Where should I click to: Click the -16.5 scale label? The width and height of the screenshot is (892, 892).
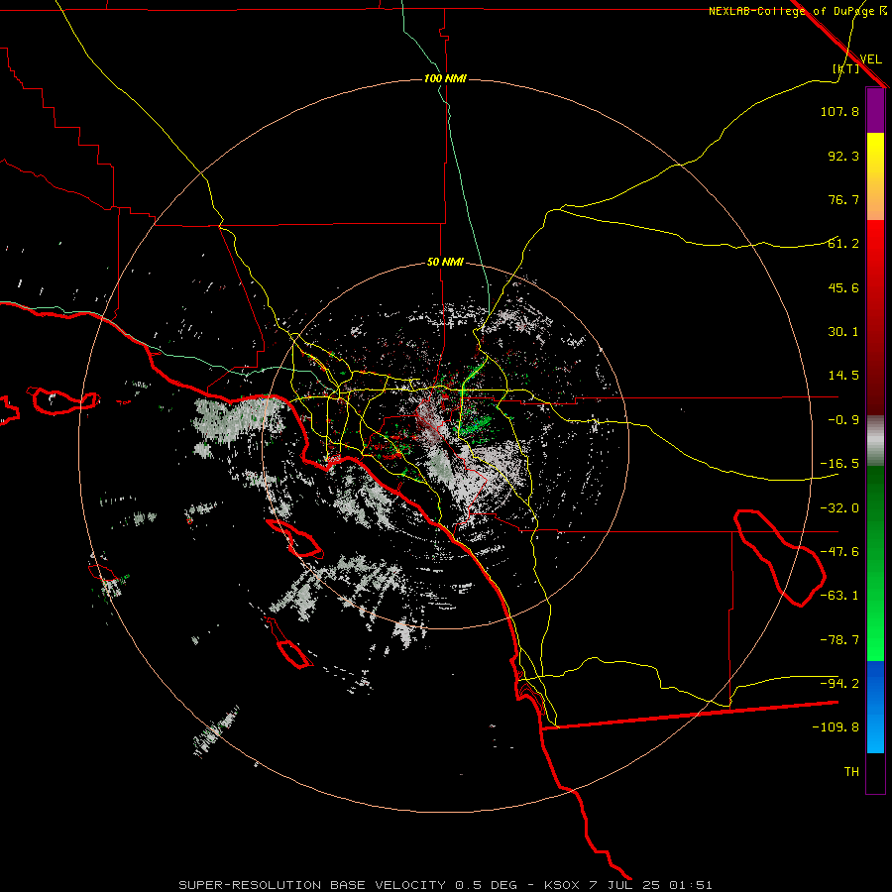tap(839, 464)
